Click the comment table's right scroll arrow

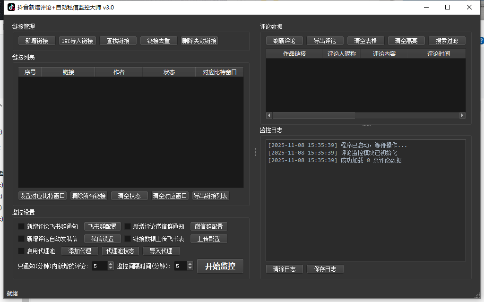(x=462, y=115)
